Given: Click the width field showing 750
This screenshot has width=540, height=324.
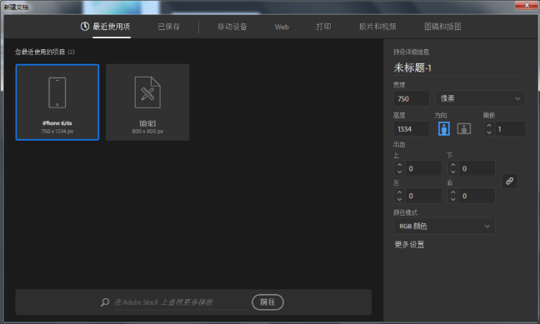Looking at the screenshot, I should tap(412, 99).
